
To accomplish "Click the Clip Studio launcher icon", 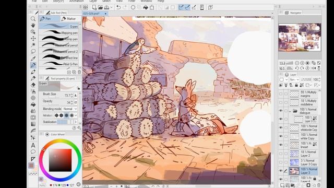I will 86,7.
